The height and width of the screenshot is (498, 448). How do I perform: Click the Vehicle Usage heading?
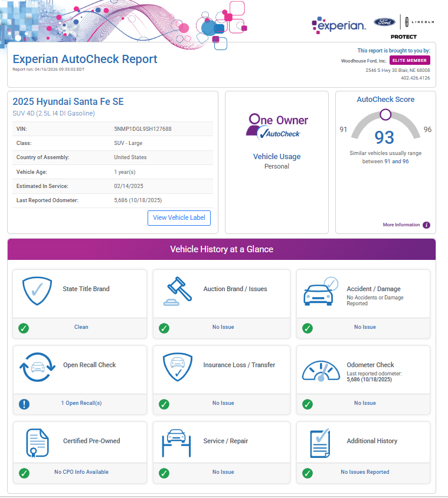tap(277, 157)
